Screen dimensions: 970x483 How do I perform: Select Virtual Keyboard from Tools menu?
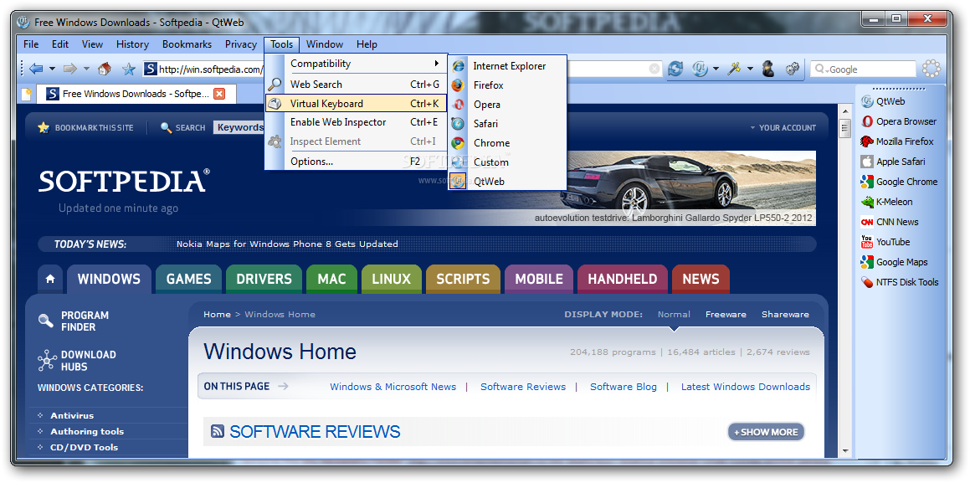(x=356, y=103)
